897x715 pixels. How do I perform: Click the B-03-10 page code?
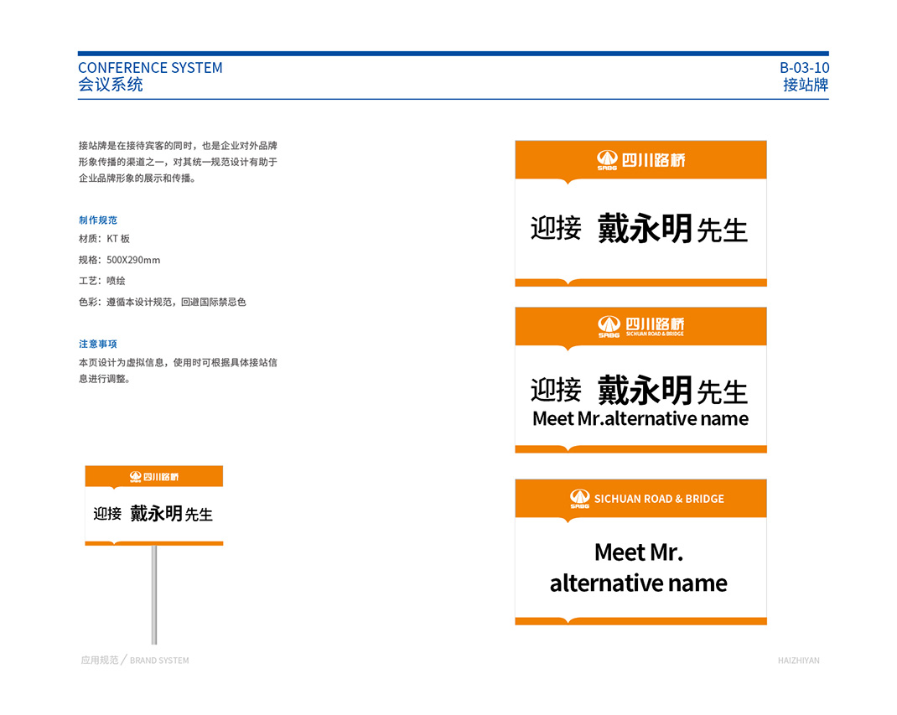[804, 68]
